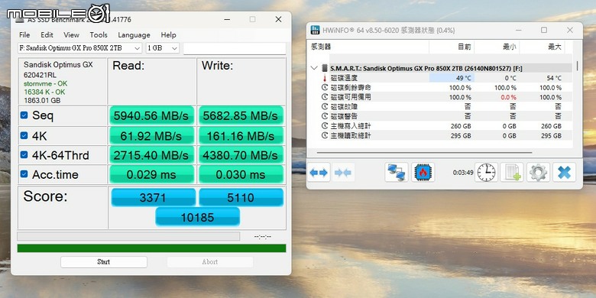Uncheck the Seq test checkbox
Image resolution: width=596 pixels, height=298 pixels.
click(x=24, y=115)
